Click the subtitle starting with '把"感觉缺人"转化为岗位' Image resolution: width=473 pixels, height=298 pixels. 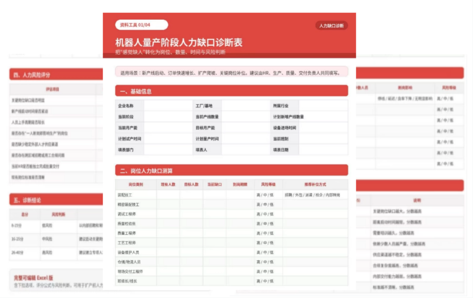(170, 52)
